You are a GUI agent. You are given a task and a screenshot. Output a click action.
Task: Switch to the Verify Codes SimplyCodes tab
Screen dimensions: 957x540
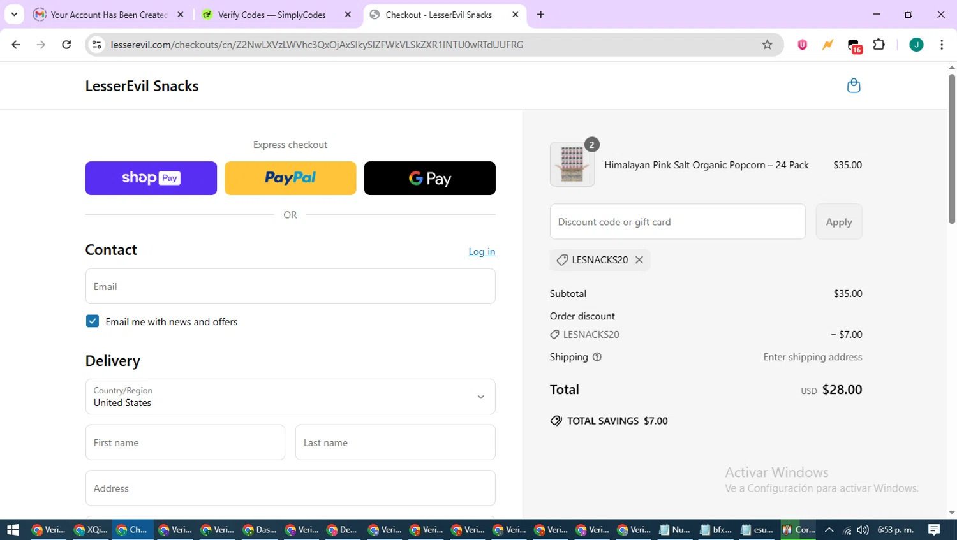(x=271, y=15)
